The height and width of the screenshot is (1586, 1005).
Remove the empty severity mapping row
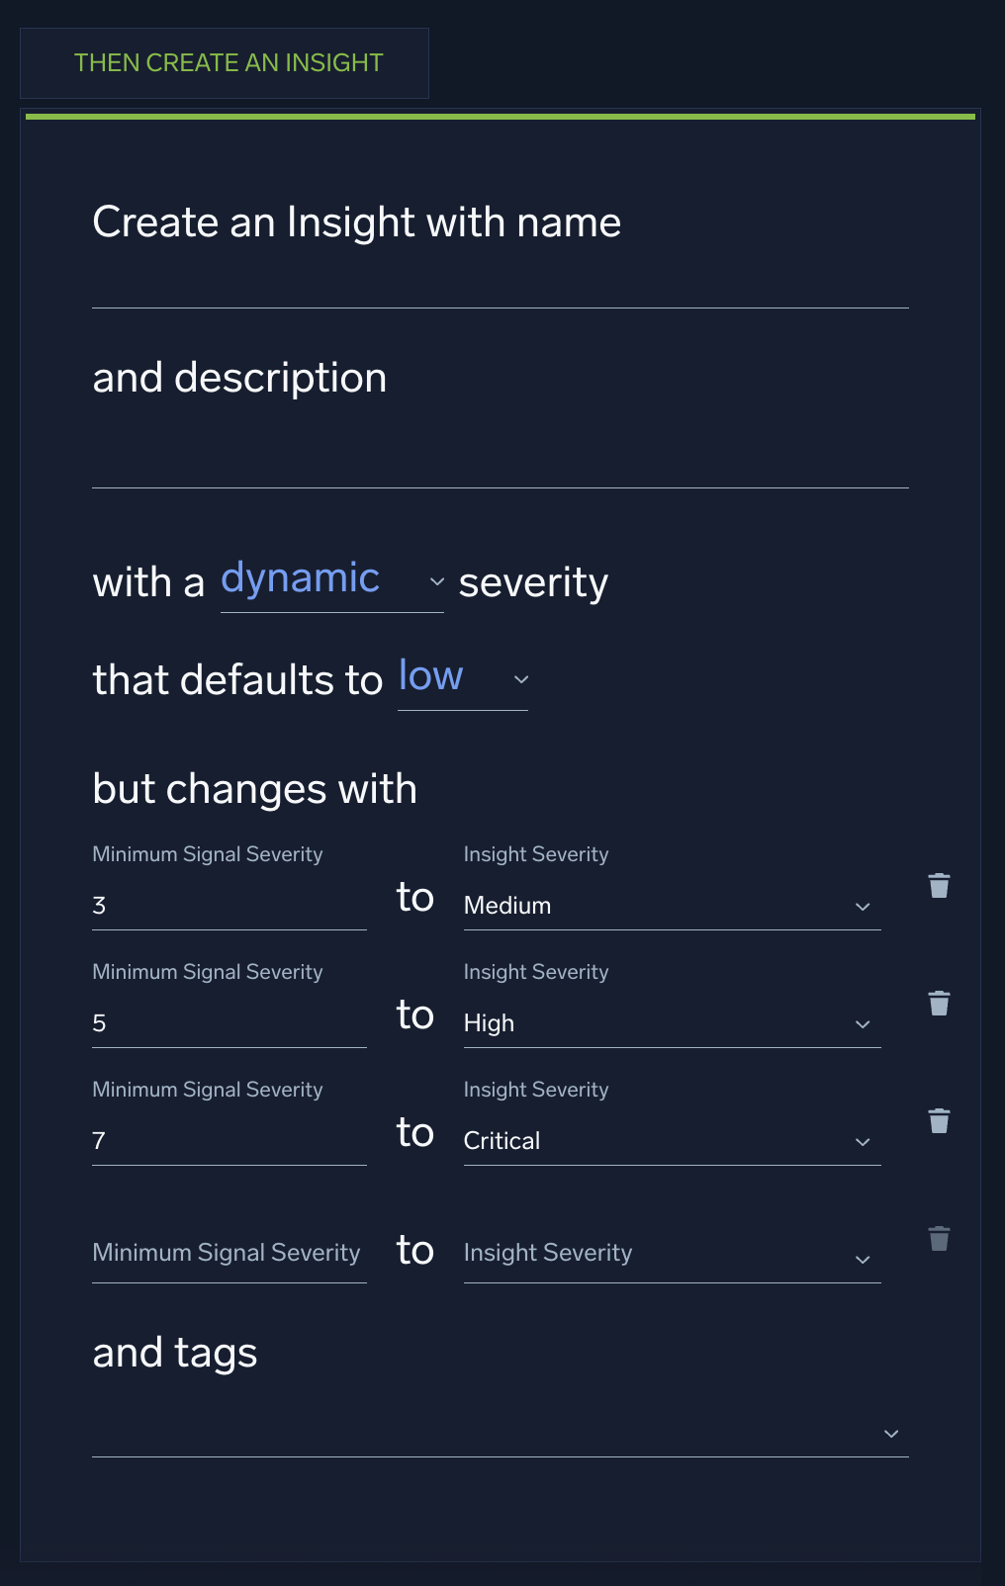(938, 1237)
